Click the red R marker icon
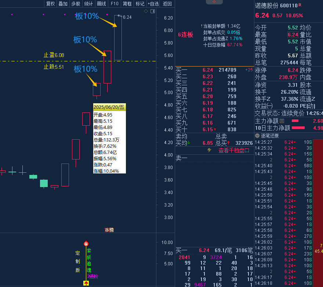 [x=86, y=244]
